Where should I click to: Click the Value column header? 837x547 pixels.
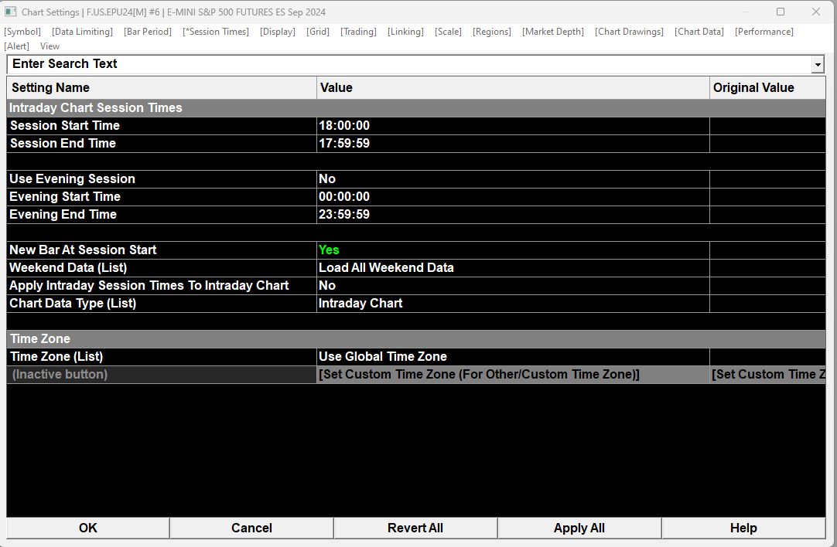[x=513, y=87]
